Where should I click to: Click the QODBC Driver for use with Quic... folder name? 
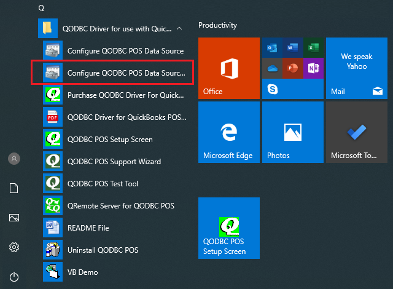click(x=117, y=29)
